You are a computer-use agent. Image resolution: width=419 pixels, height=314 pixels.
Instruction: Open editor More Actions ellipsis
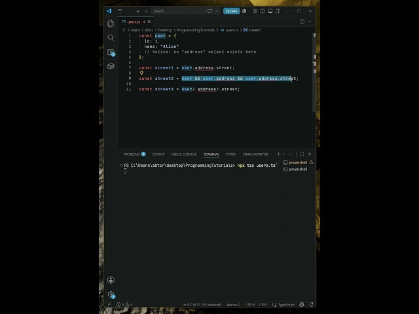[x=310, y=22]
